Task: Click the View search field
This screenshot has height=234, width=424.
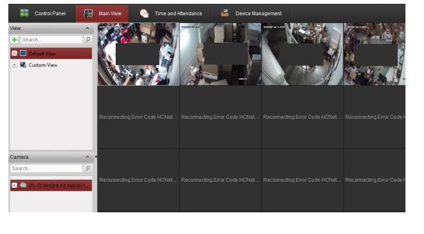Action: [x=51, y=40]
